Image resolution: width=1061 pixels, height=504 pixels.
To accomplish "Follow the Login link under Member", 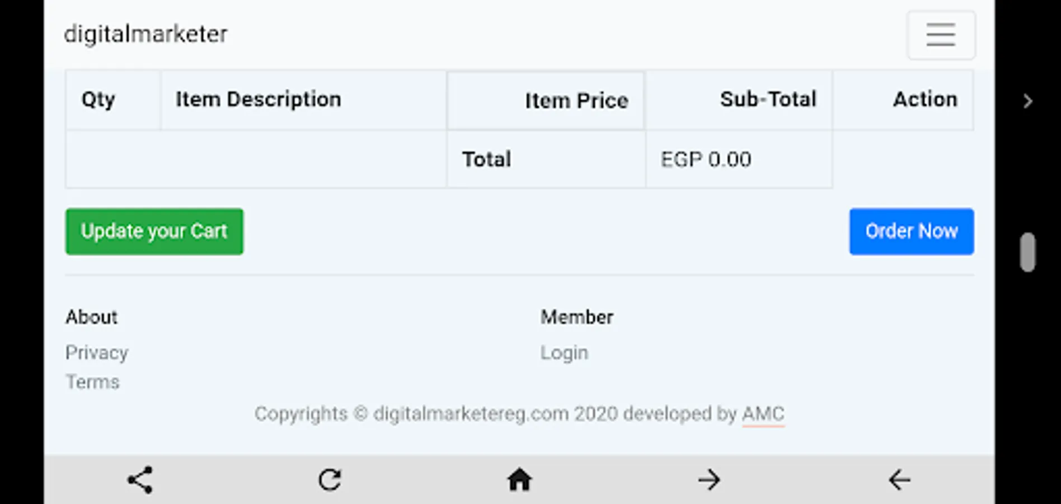I will coord(564,353).
